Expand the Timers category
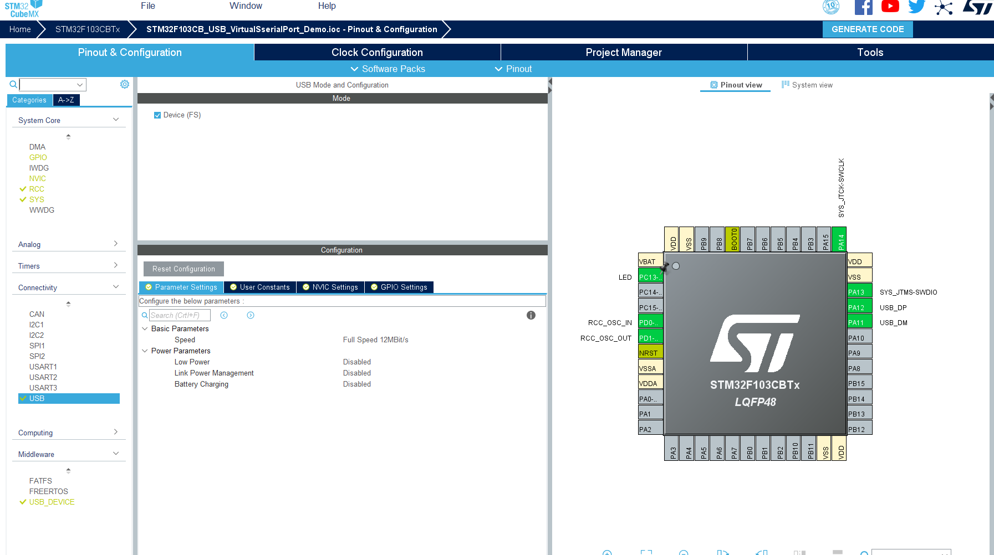The height and width of the screenshot is (555, 994). coord(116,265)
